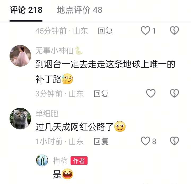Viewport: 191px width, 184px height.
Task: Tap the author name 梅梅
Action: pyautogui.click(x=60, y=161)
